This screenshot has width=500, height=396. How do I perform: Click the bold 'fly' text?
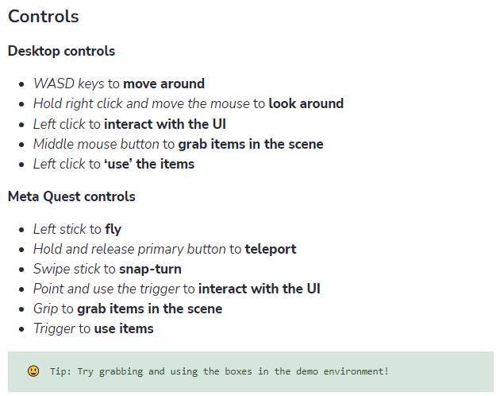[x=113, y=230]
